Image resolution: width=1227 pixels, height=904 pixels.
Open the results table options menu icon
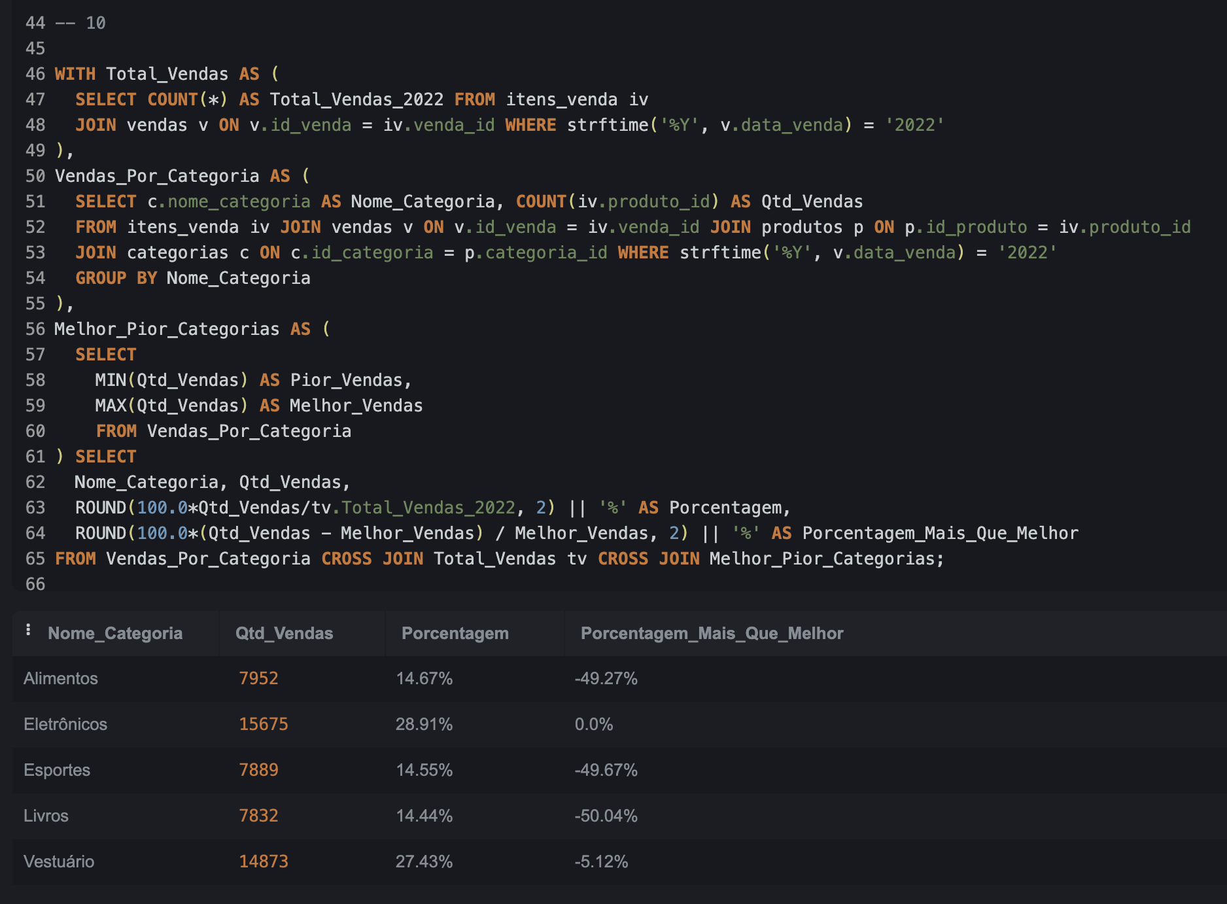(x=28, y=630)
